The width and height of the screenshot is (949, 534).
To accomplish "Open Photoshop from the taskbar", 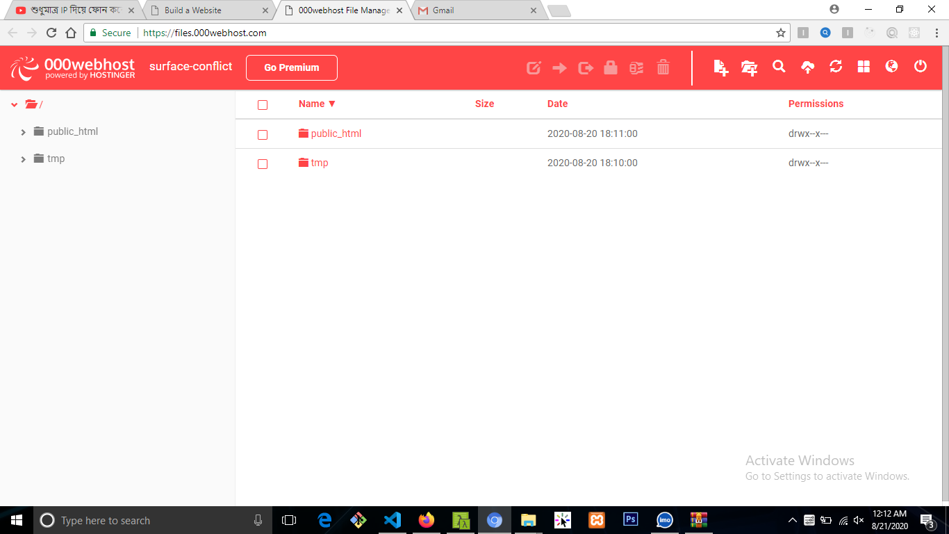I will tap(631, 520).
